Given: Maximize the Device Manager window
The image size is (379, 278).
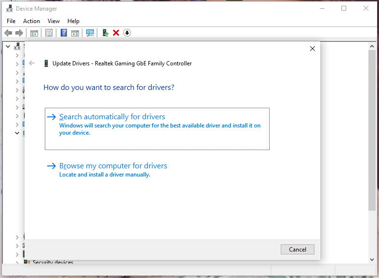Looking at the screenshot, I should click(344, 9).
